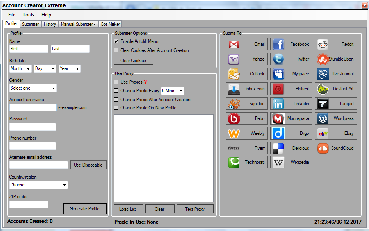The image size is (369, 231).
Task: Click the Password input field
Action: (33, 127)
